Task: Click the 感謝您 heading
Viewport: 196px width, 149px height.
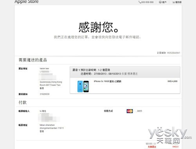Action: [x=98, y=27]
